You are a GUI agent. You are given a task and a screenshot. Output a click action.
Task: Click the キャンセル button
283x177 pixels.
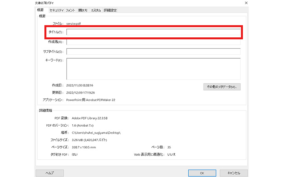(234, 173)
